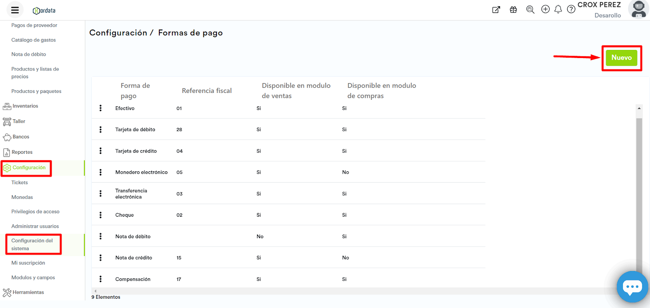Click the Configuración breadcrumb link
The image size is (650, 308).
pyautogui.click(x=118, y=33)
